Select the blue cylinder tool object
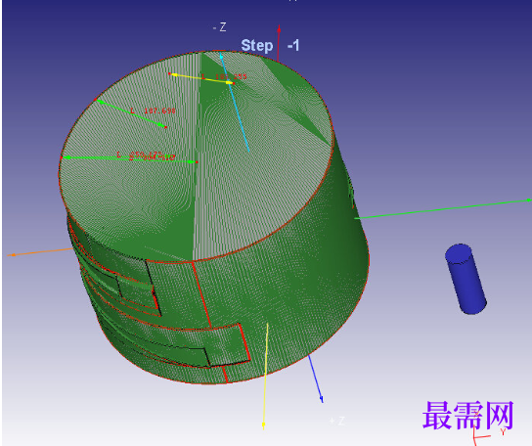532x446 pixels. click(x=465, y=279)
